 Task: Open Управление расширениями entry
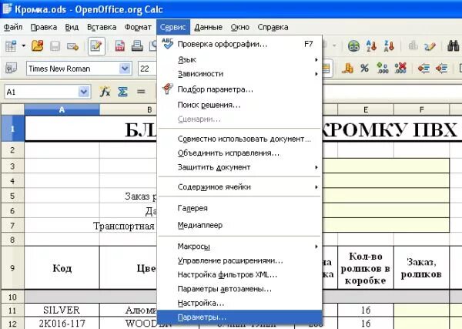239,260
